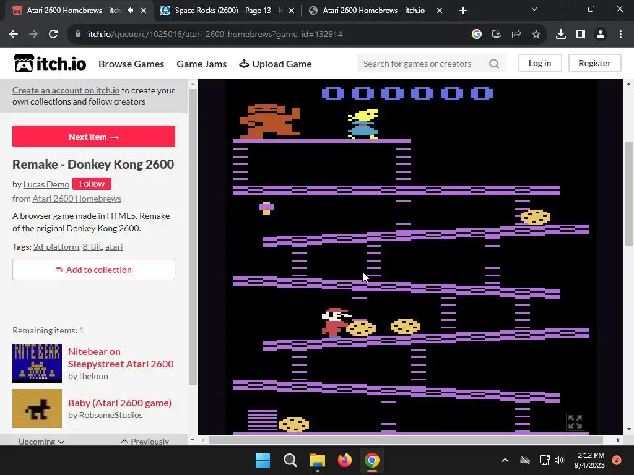Open the 2d-platform tag
Viewport: 634px width, 475px height.
(56, 247)
